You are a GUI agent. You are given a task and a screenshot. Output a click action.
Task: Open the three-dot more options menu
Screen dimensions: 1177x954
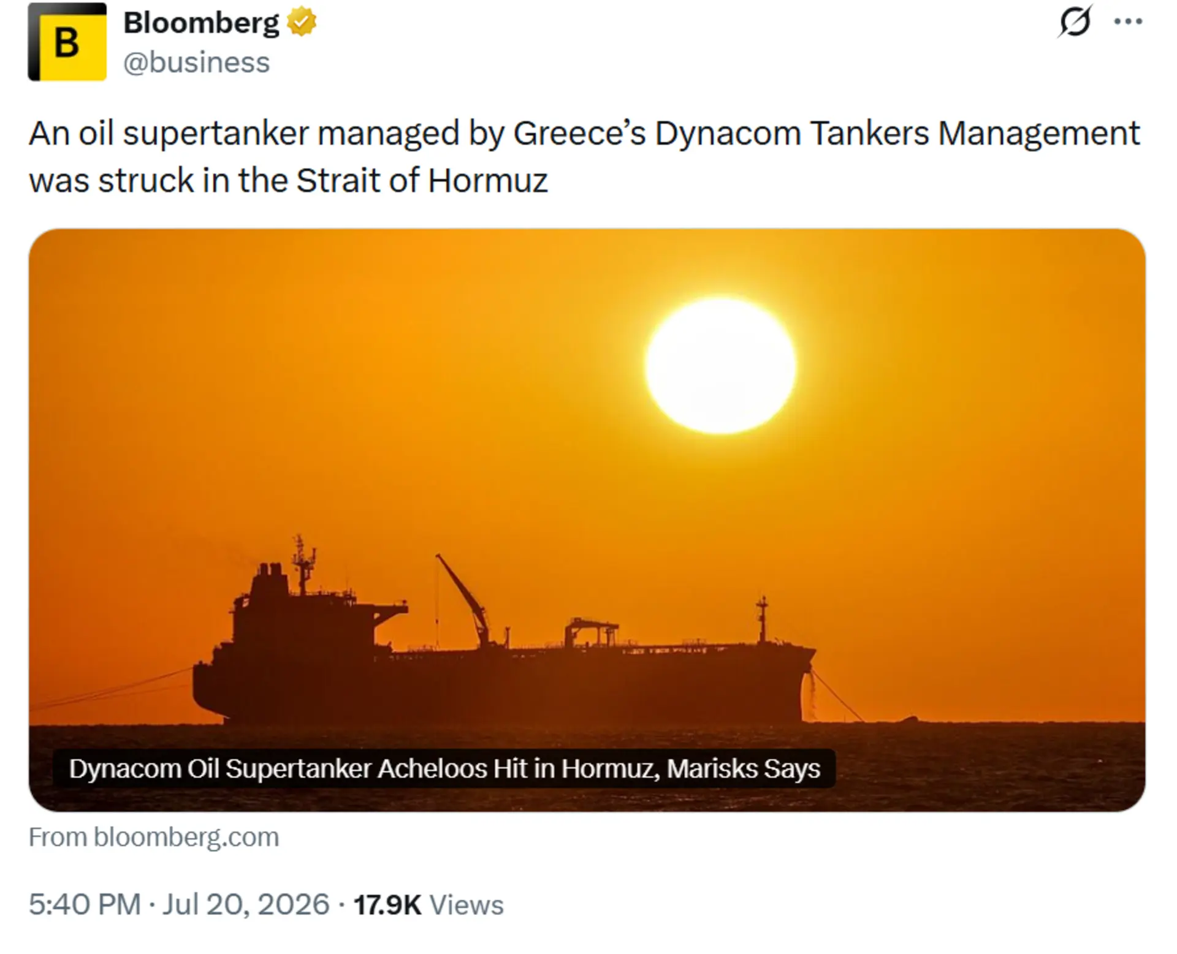(x=1128, y=21)
